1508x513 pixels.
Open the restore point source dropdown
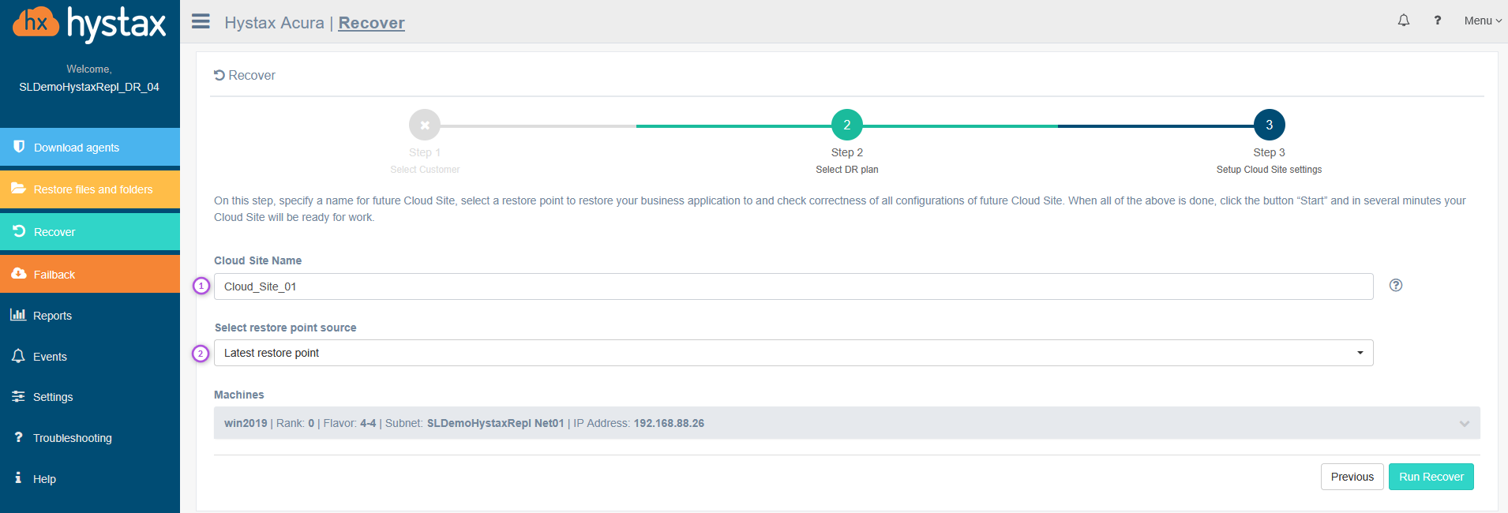[x=793, y=353]
